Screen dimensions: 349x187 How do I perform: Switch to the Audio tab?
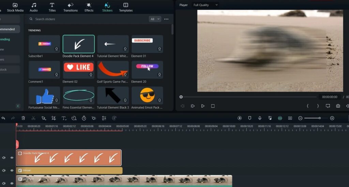34,7
